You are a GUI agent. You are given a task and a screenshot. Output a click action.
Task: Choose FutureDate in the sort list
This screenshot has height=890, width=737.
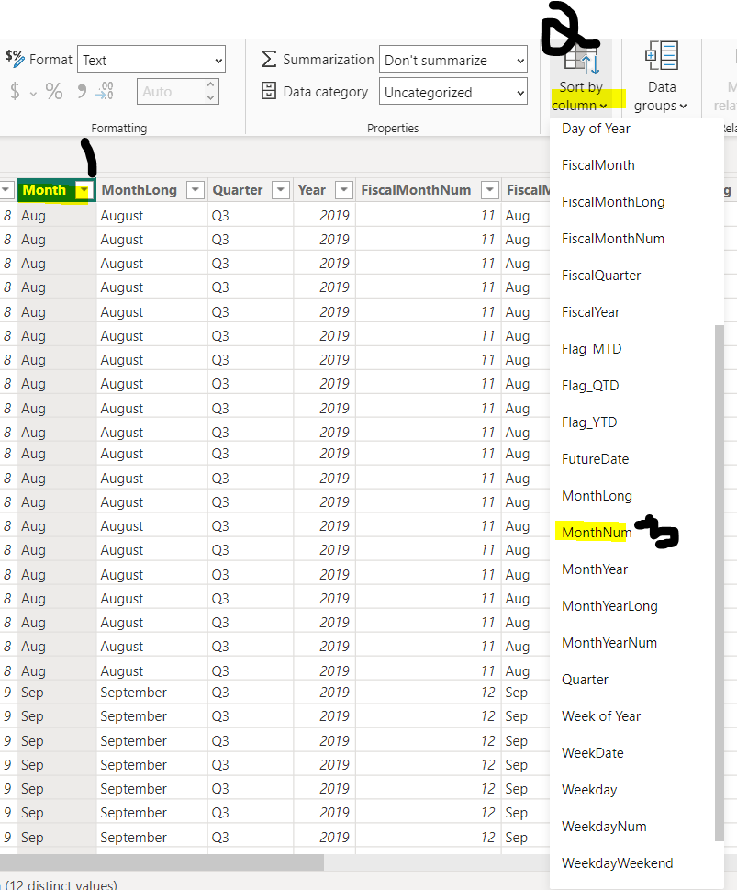coord(595,459)
